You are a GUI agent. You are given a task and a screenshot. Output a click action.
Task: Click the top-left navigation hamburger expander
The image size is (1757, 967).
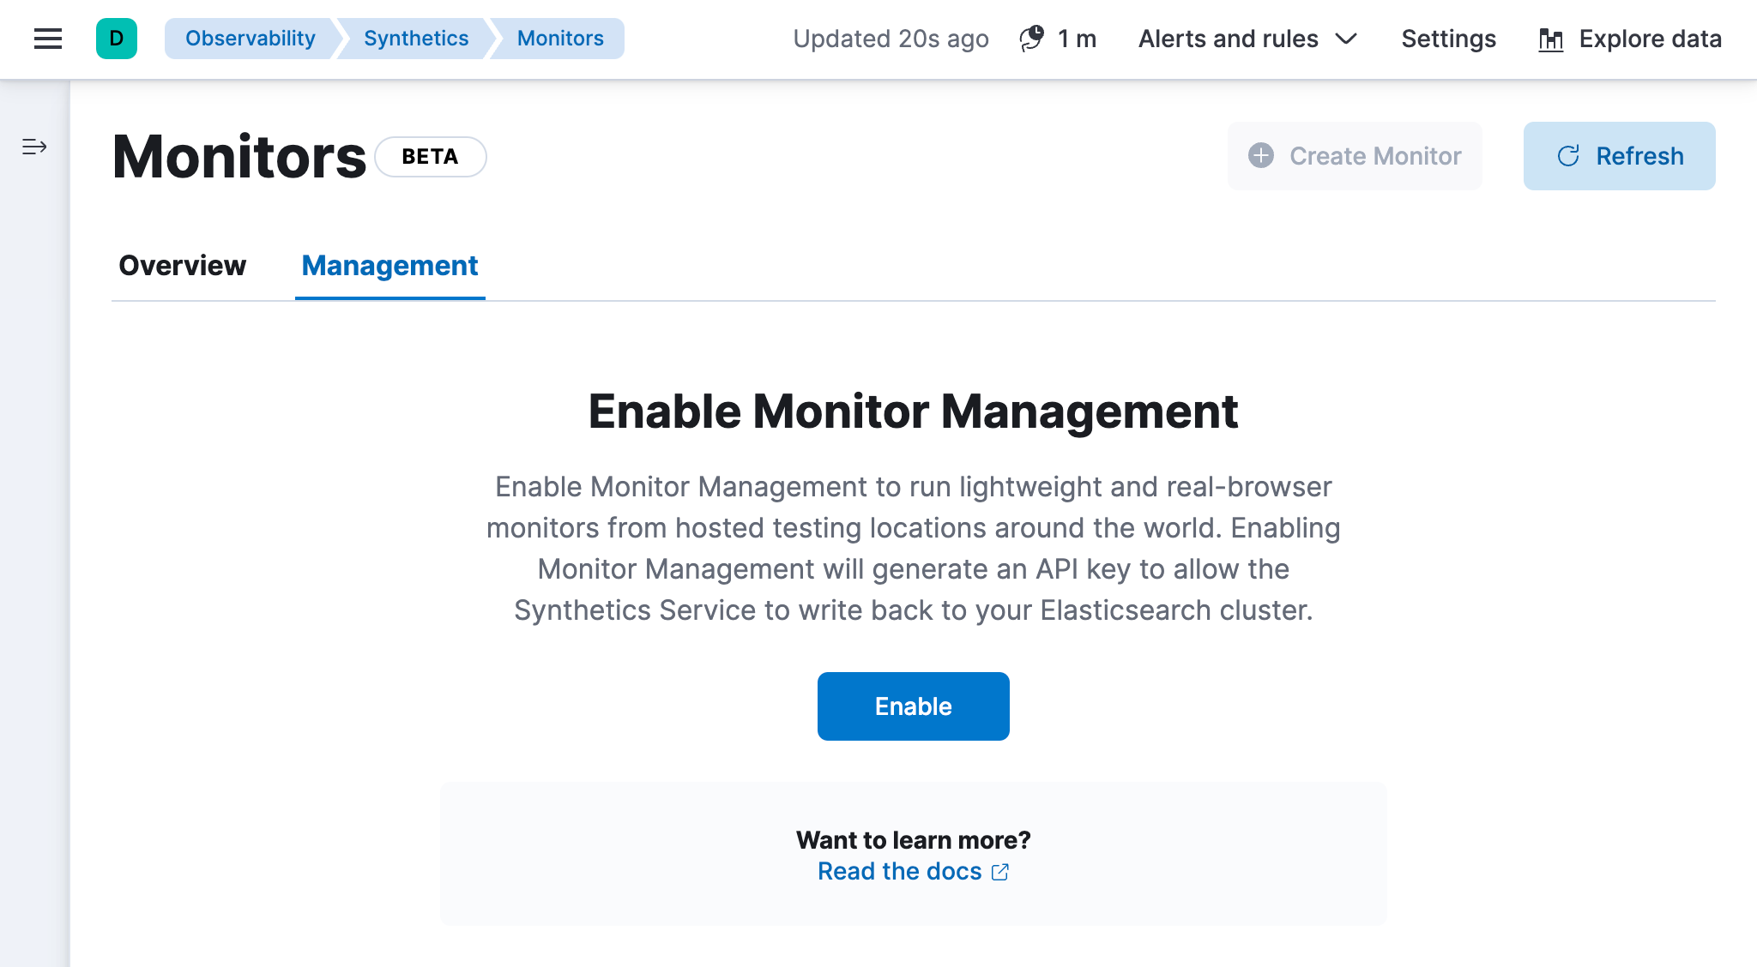click(x=46, y=38)
